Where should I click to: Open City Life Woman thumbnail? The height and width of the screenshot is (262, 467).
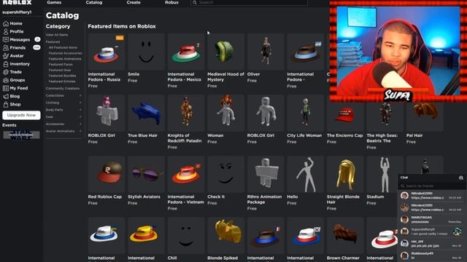[x=305, y=113]
